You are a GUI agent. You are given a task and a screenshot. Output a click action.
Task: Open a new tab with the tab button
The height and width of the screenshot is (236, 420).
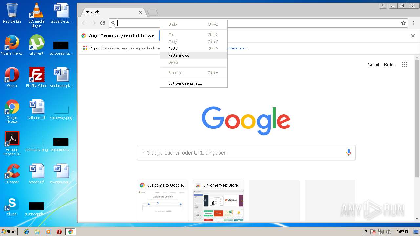coord(153,13)
